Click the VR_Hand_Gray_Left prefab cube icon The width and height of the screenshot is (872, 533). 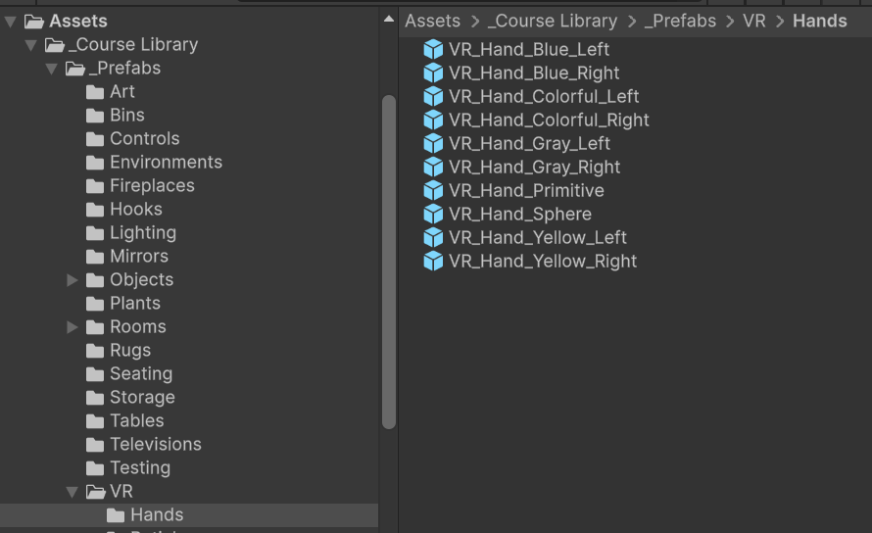[x=433, y=143]
